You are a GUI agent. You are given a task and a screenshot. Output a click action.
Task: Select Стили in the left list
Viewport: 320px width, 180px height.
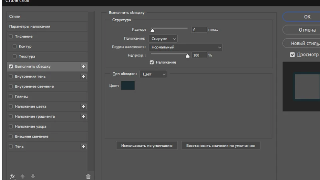pos(47,16)
